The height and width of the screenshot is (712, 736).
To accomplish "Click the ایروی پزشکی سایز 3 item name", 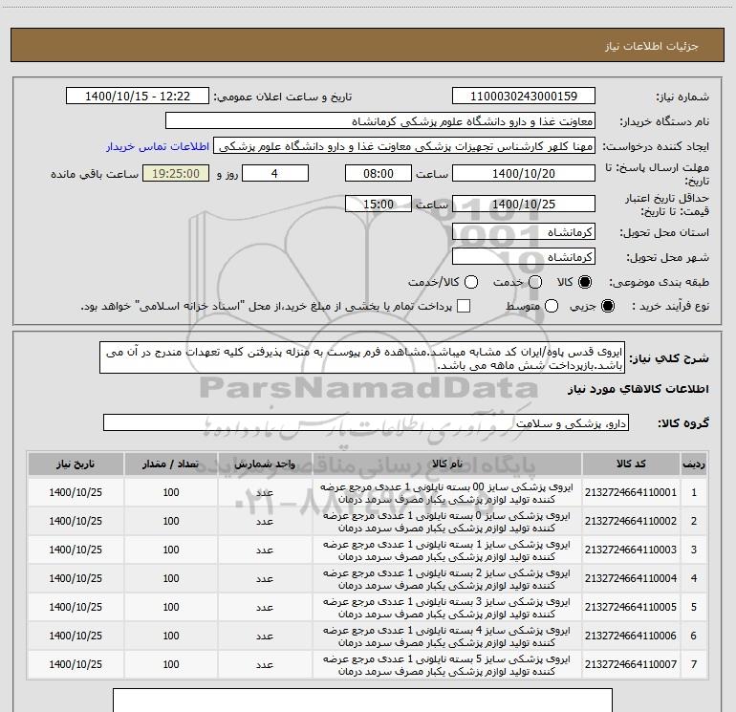I will [x=446, y=607].
